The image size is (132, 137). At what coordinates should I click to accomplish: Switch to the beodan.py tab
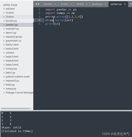[x=97, y=4]
